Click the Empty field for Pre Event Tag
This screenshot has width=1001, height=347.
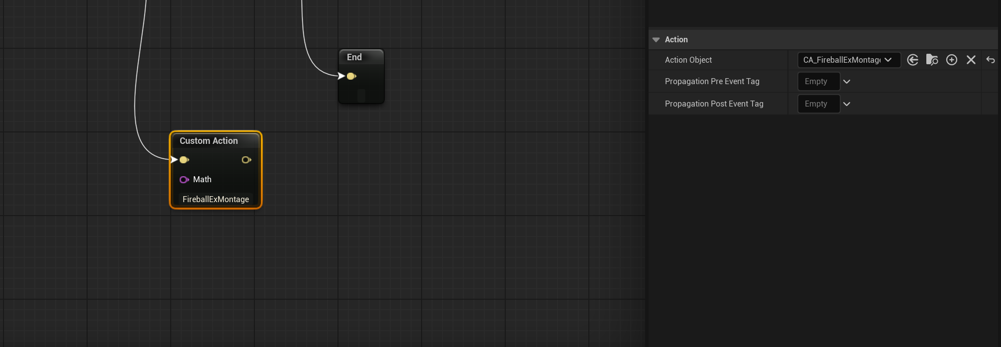819,82
